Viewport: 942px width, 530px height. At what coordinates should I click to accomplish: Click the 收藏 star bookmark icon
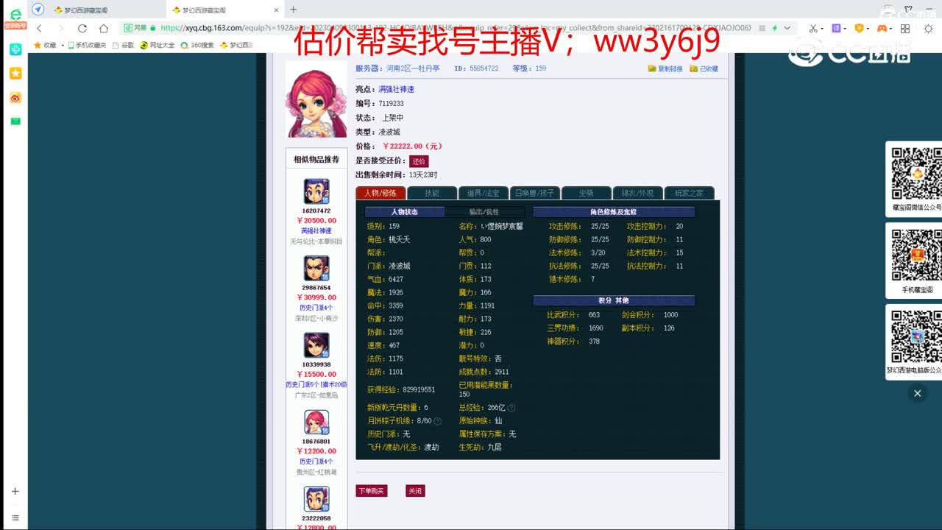[36, 44]
